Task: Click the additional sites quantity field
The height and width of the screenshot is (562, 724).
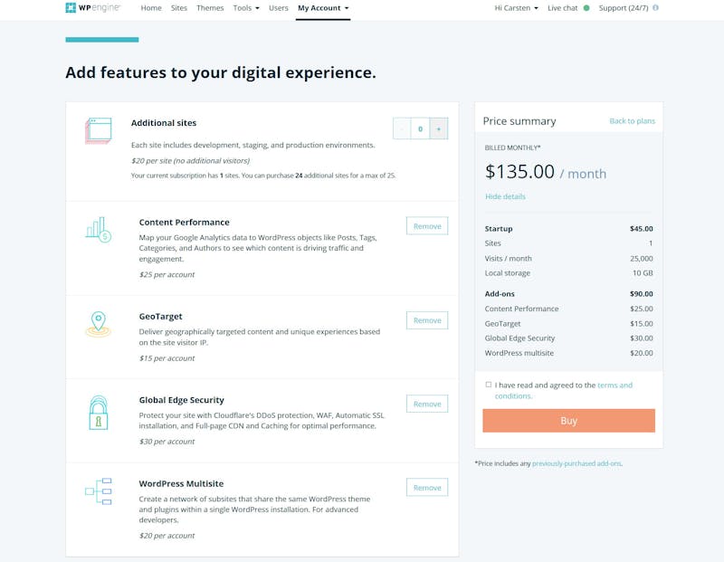Action: [420, 129]
